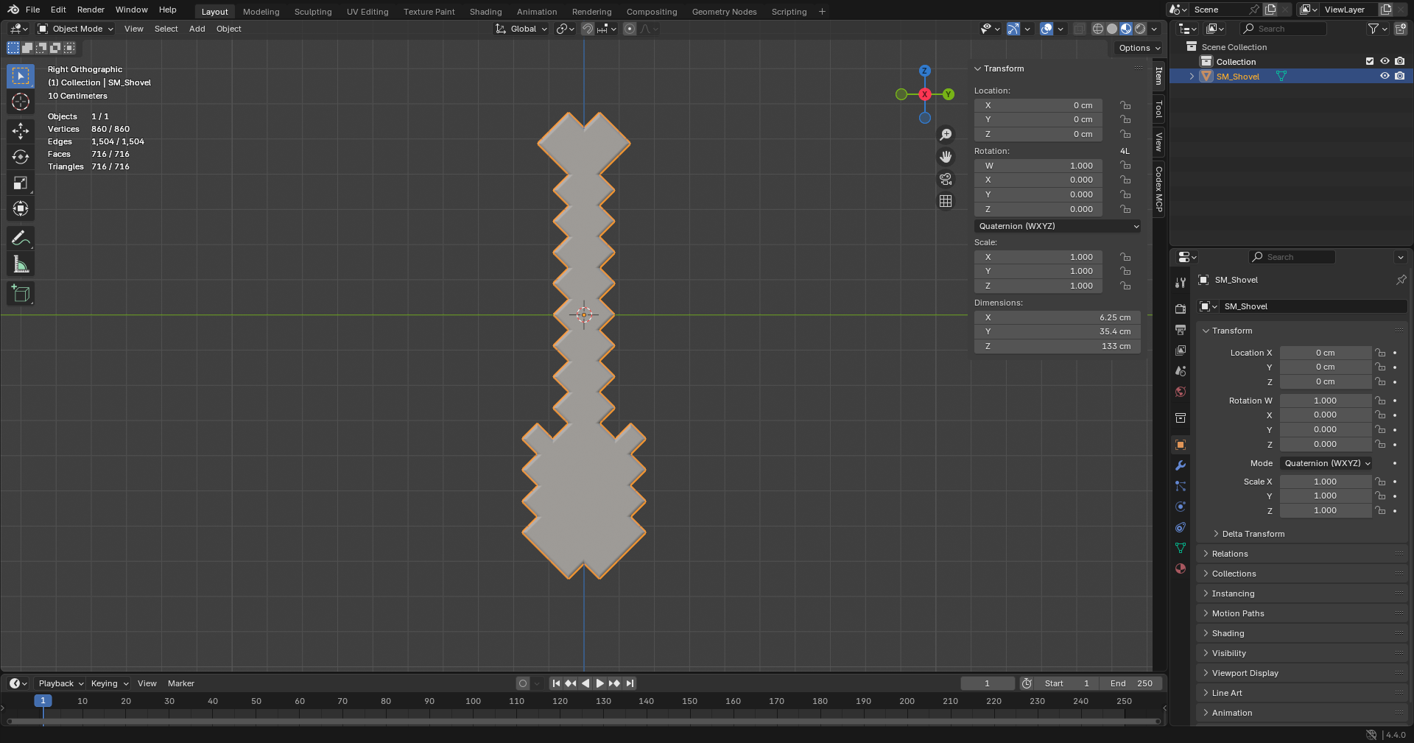Switch to the Sculpting workspace tab
Image resolution: width=1414 pixels, height=743 pixels.
pos(313,12)
